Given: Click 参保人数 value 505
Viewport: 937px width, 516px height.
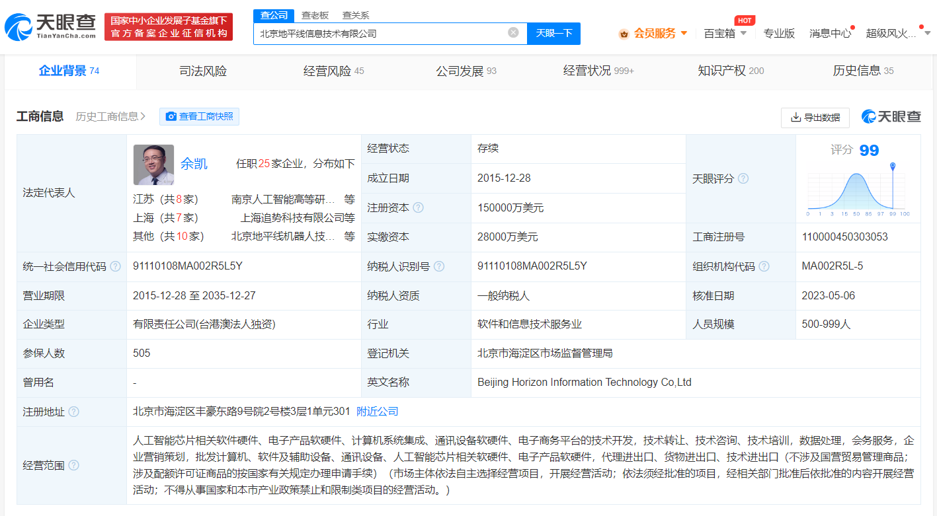Looking at the screenshot, I should click(142, 353).
